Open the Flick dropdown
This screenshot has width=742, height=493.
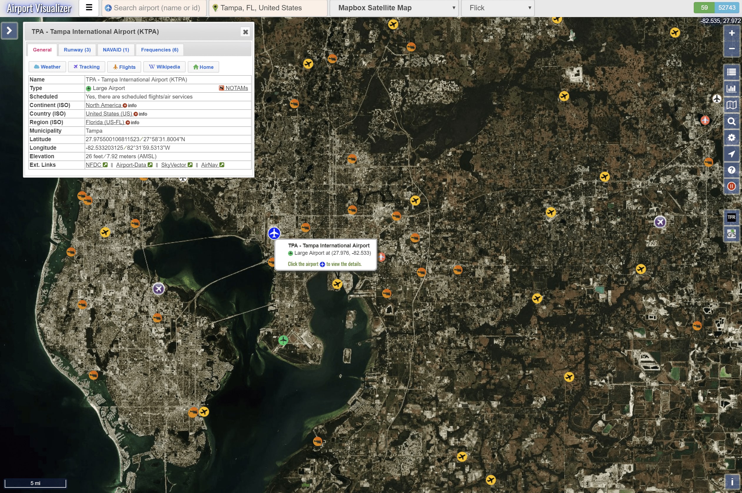(498, 8)
